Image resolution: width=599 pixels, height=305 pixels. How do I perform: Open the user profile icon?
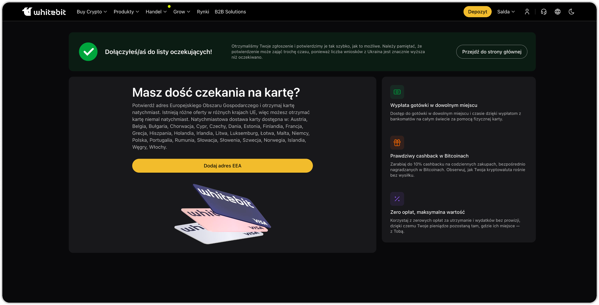coord(527,12)
